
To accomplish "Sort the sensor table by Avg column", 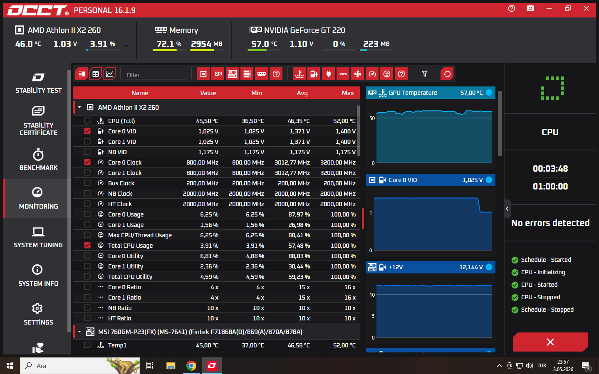I will point(302,93).
